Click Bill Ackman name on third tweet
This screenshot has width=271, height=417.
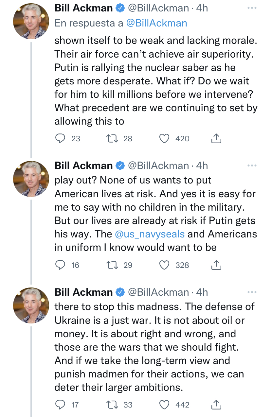[x=83, y=292]
